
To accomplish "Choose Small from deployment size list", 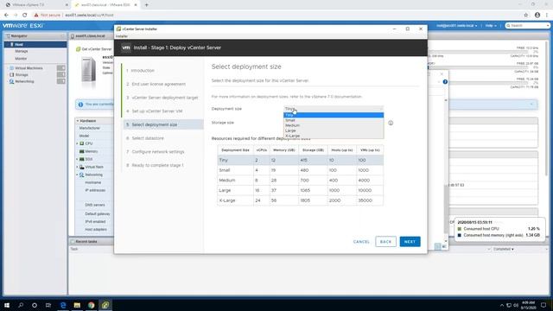I will tap(334, 120).
